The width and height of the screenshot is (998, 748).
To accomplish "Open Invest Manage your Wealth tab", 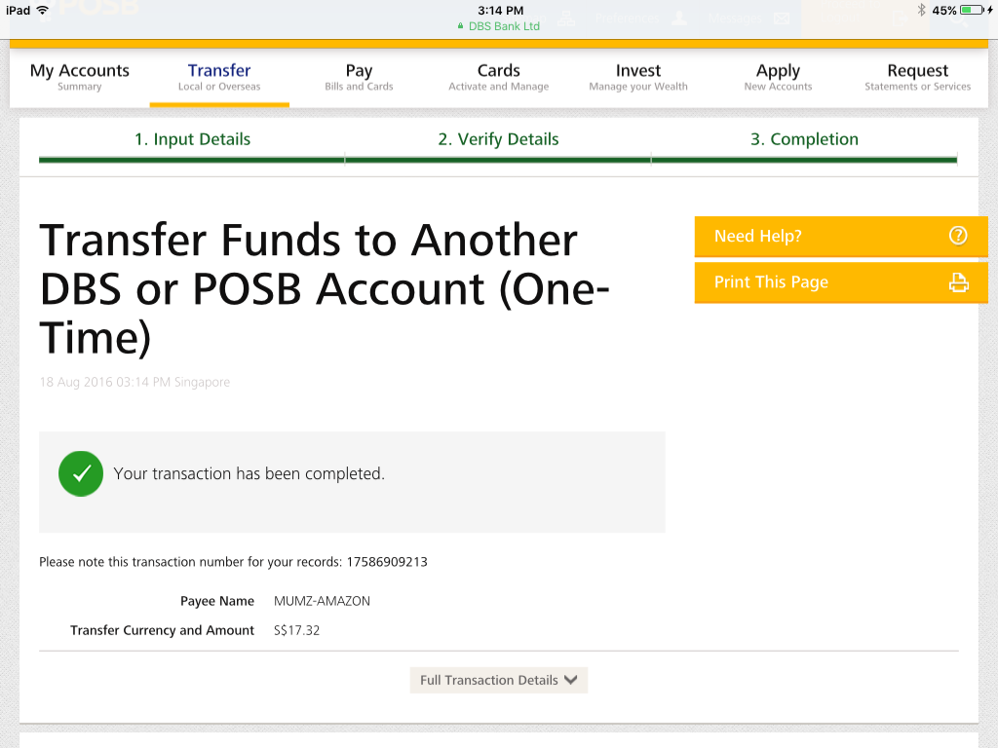I will (x=638, y=76).
